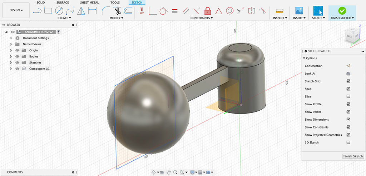366x176 pixels.
Task: Enable the 3D Sketch checkbox
Action: point(348,142)
